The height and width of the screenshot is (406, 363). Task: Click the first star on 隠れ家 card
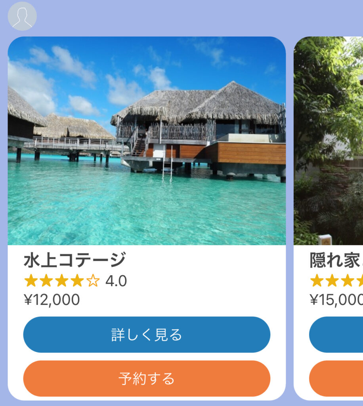pyautogui.click(x=317, y=281)
